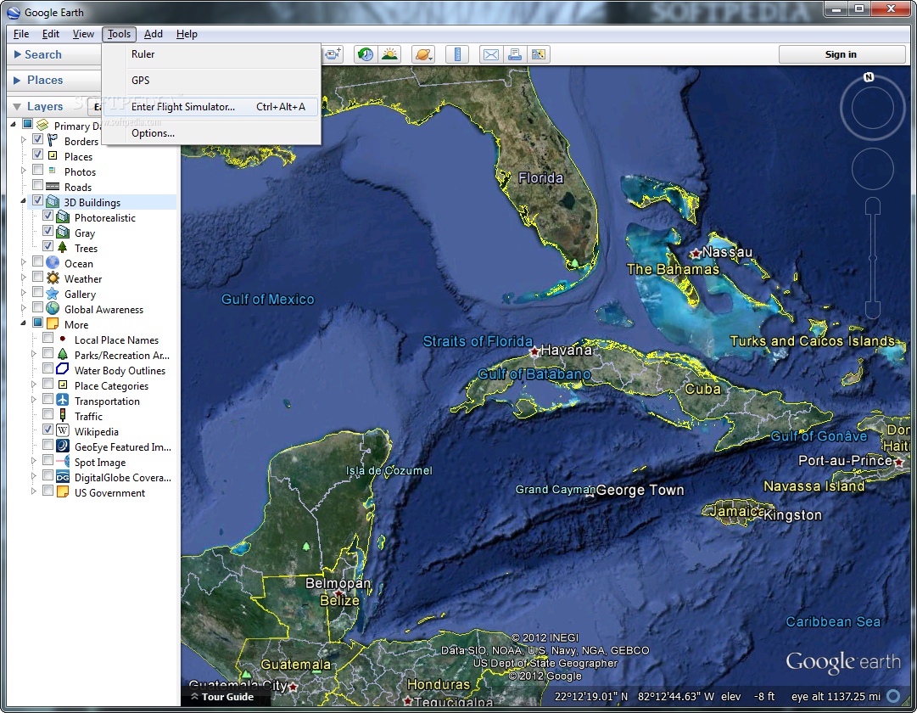Collapse the More layers tree node
This screenshot has width=917, height=713.
[x=24, y=323]
